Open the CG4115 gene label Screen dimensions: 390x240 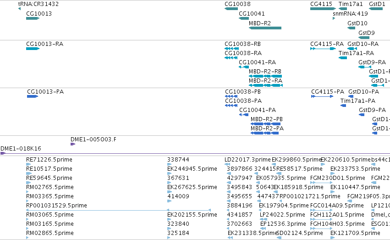(321, 4)
